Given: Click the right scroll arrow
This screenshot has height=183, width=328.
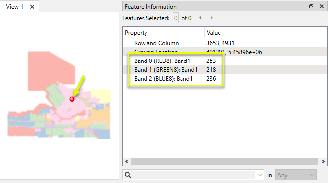Looking at the screenshot, I should pos(323,161).
